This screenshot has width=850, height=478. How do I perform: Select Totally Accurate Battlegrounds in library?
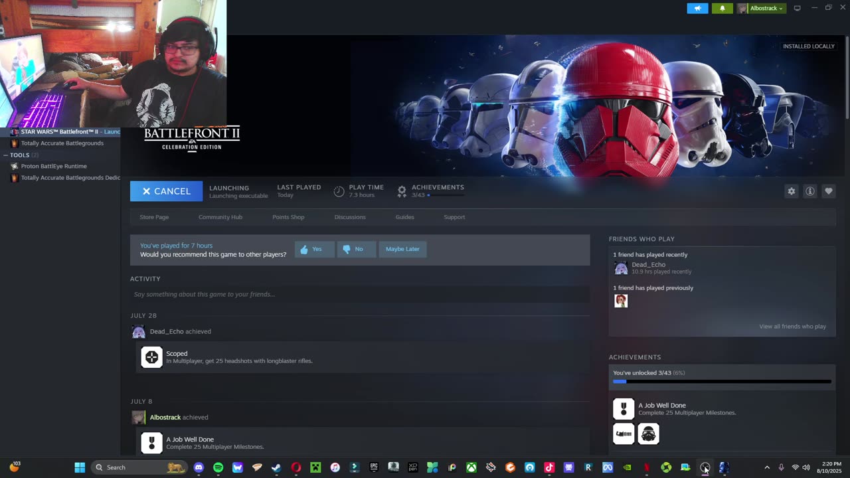tap(61, 143)
